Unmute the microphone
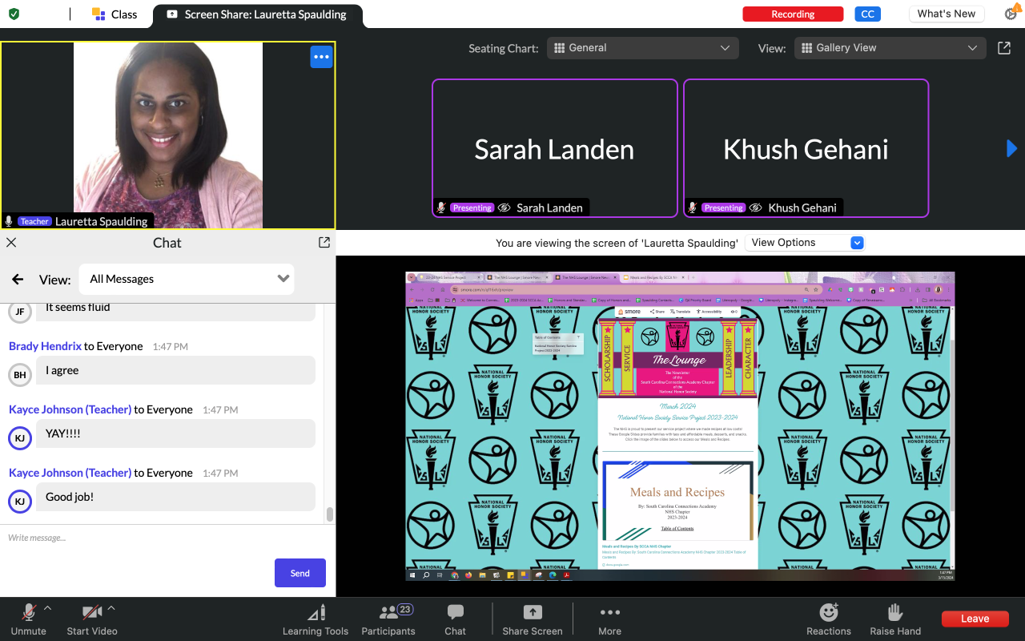 29,619
